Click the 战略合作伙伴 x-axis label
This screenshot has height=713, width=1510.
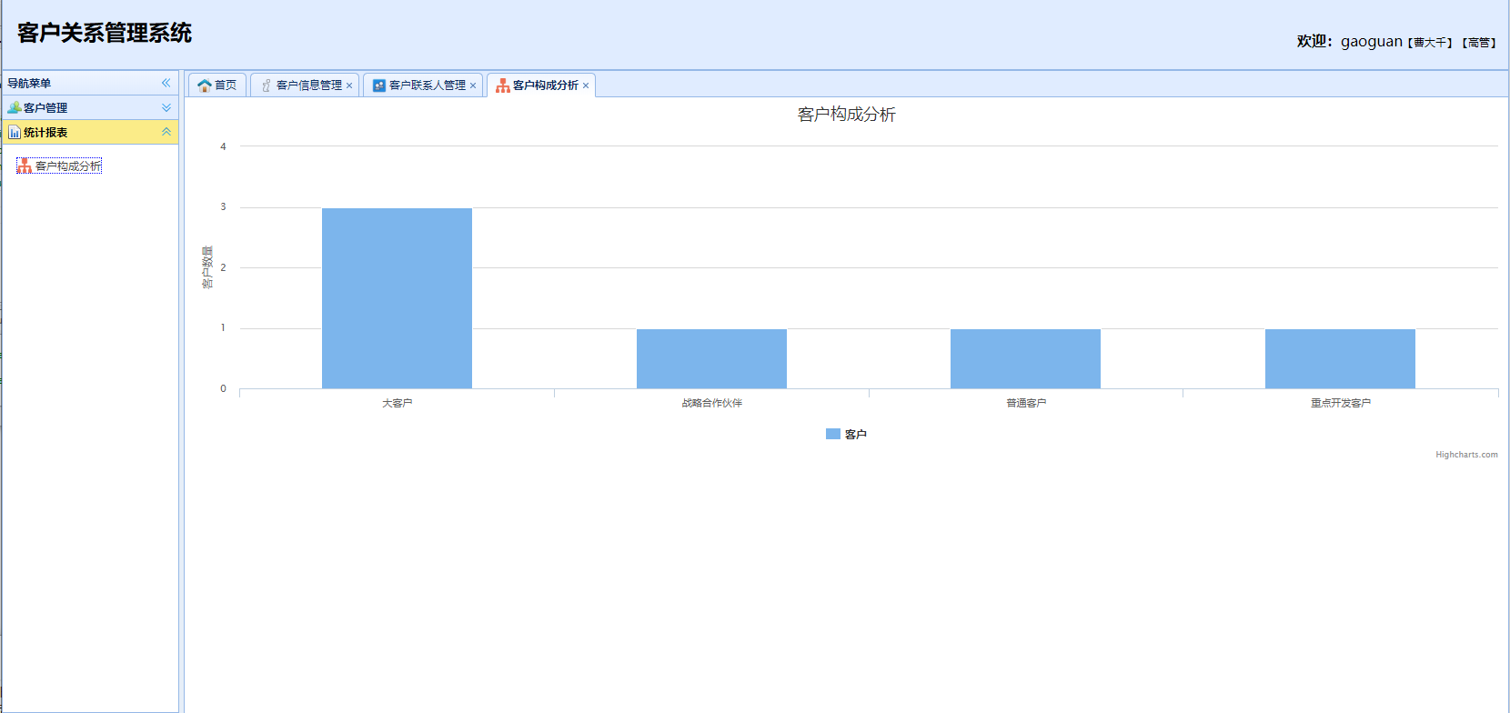click(712, 403)
